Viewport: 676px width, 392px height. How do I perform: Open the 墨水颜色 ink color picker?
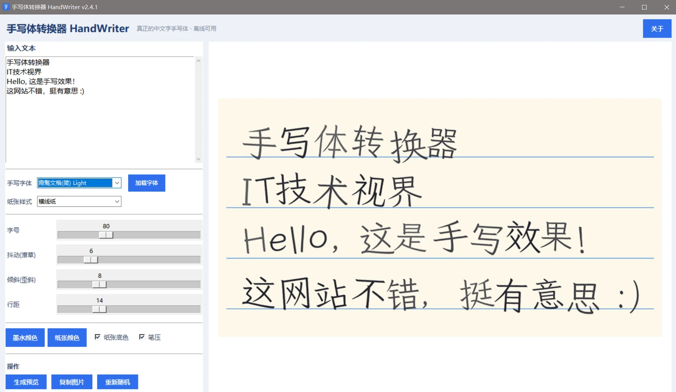pyautogui.click(x=25, y=338)
